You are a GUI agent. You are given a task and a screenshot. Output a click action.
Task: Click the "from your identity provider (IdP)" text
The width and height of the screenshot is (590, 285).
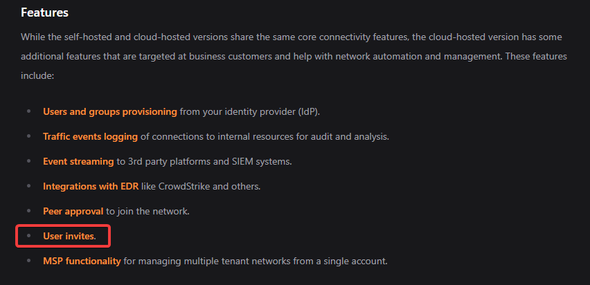click(260, 111)
